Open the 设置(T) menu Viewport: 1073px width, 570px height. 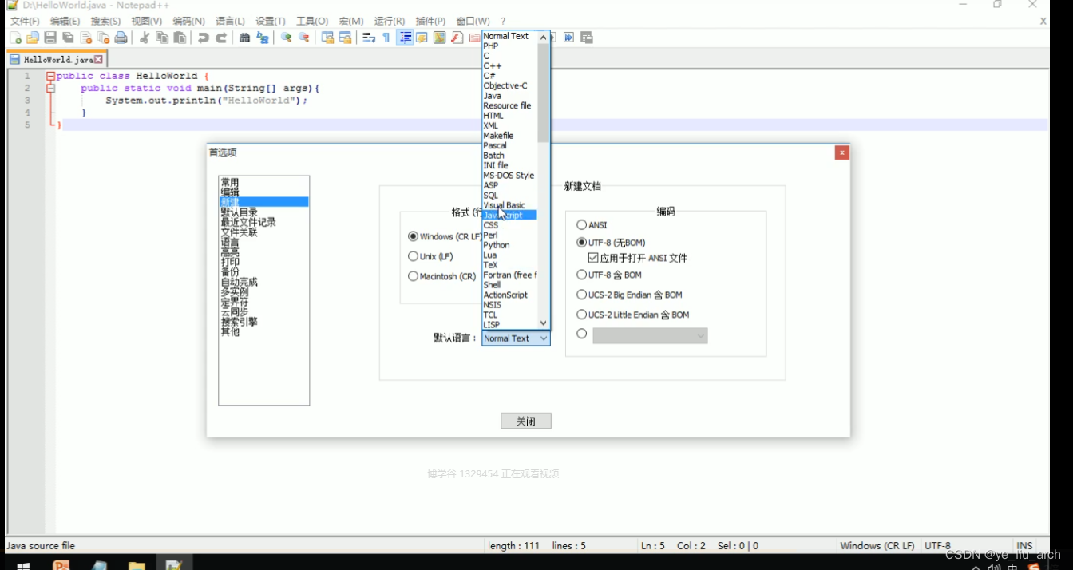pos(271,21)
